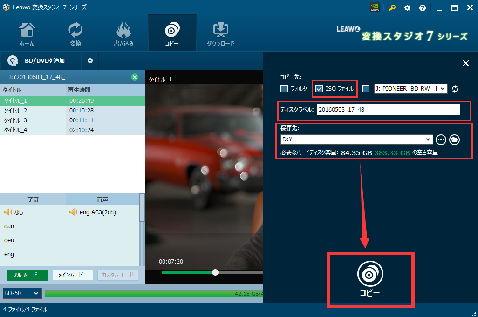Screen dimensions: 478x317
Task: Open program settings via the gear icon
Action: [x=407, y=7]
